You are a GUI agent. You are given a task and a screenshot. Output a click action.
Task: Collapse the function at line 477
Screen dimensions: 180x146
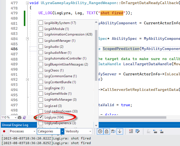tap(27, 3)
